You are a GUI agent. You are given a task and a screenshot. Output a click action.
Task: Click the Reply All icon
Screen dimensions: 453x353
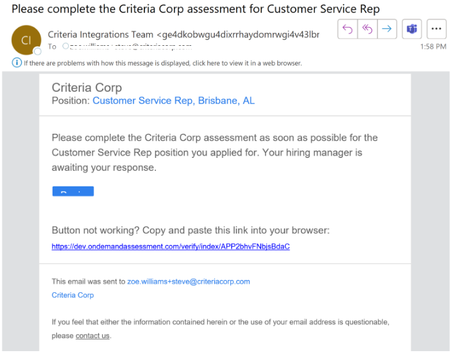tap(368, 29)
